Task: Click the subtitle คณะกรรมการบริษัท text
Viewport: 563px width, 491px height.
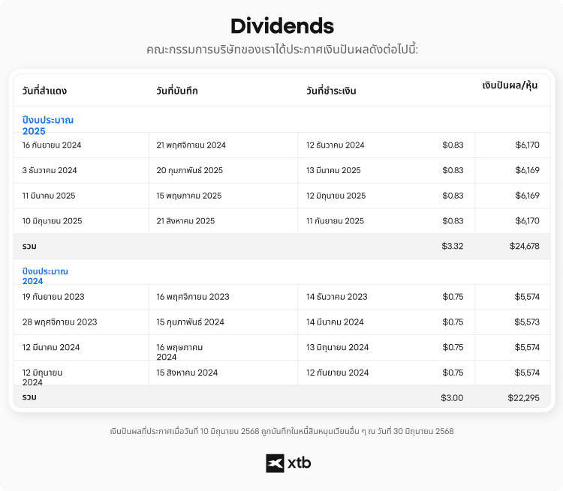Action: pos(282,49)
